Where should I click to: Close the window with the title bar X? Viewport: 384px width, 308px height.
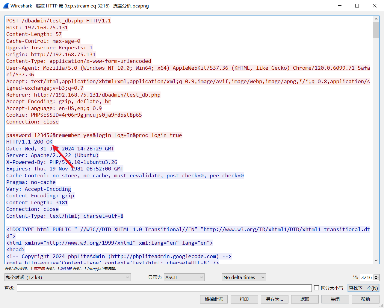tap(375, 6)
